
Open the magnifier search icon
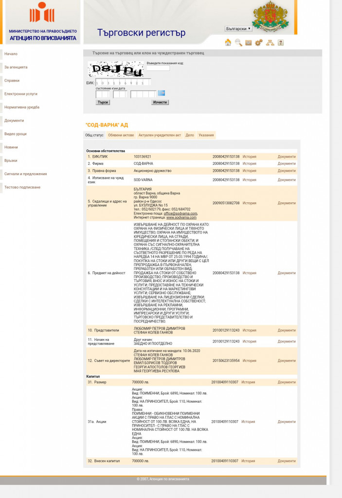238,43
